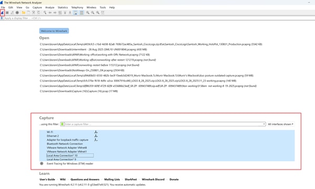Jump to the last packet icon
The image size is (315, 189).
pos(70,13)
